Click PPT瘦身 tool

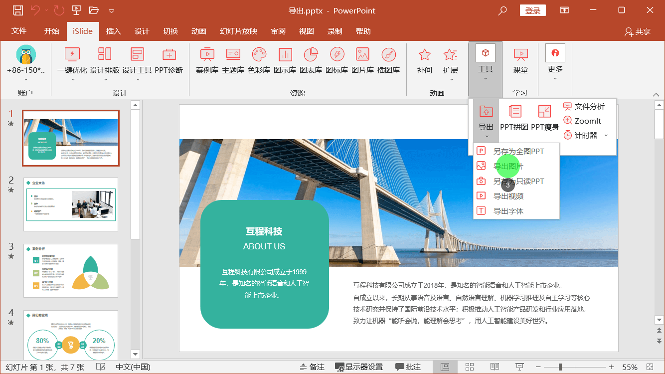pos(544,118)
